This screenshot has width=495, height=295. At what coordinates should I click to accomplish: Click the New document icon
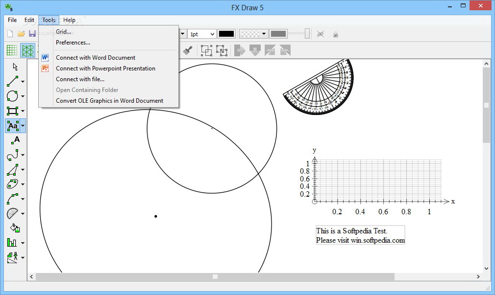tap(10, 34)
